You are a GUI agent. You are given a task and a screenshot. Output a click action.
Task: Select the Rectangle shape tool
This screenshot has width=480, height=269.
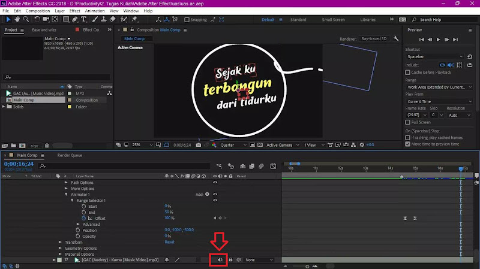(x=66, y=19)
